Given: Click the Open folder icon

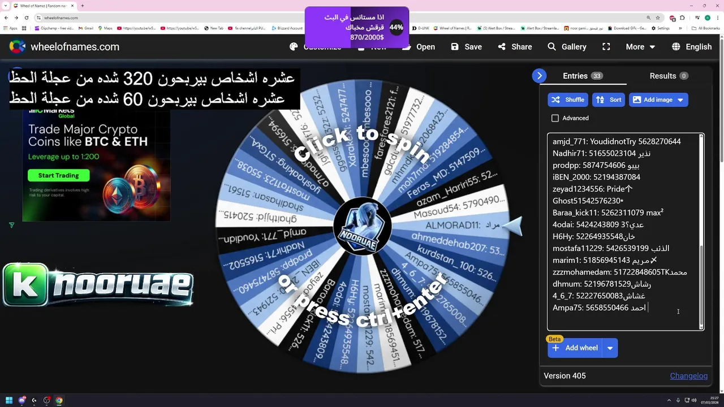Looking at the screenshot, I should 406,47.
